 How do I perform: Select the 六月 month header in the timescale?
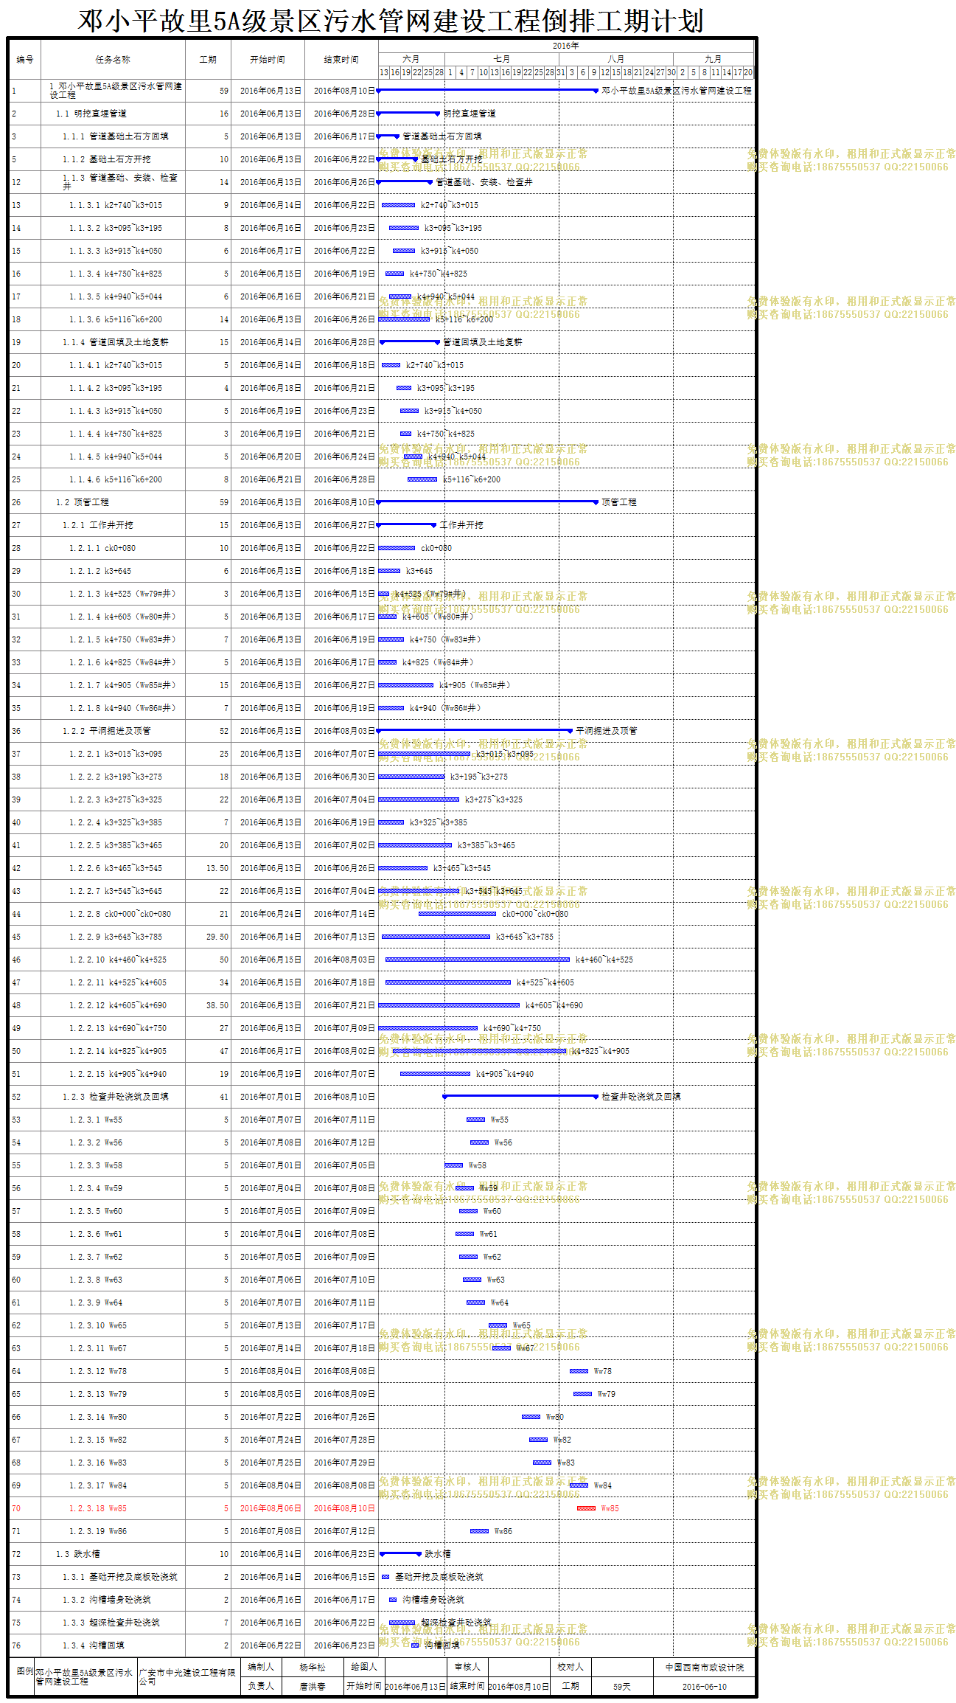click(x=411, y=59)
